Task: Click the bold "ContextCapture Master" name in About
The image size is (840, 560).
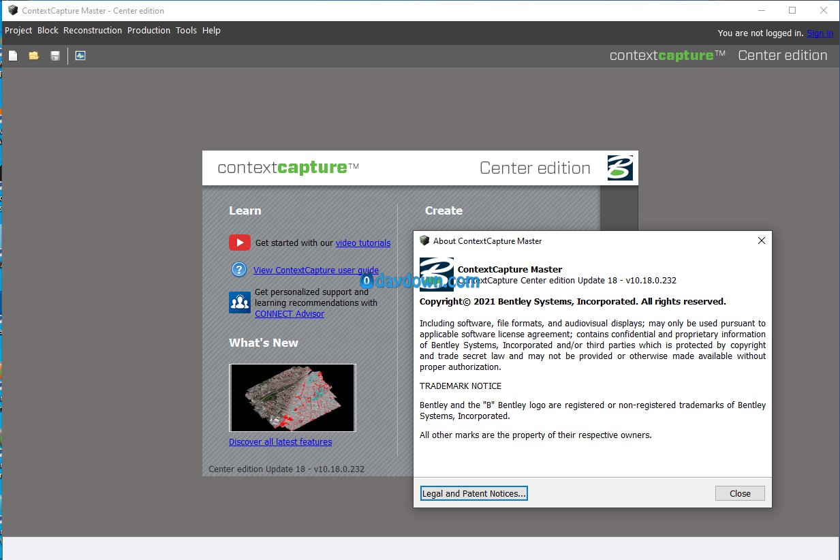Action: click(x=510, y=270)
